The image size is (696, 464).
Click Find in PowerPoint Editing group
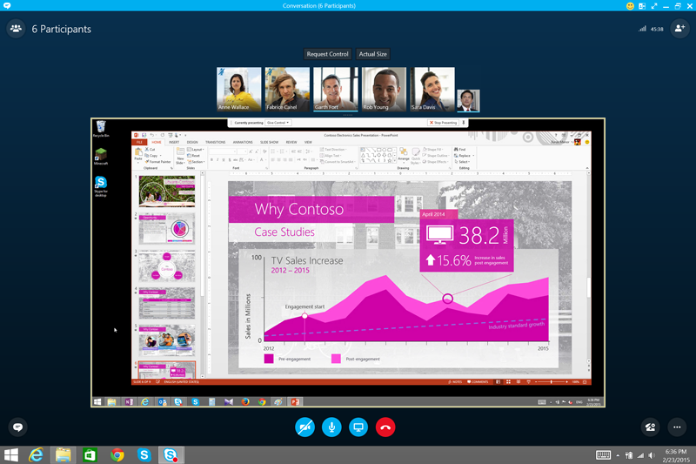460,150
